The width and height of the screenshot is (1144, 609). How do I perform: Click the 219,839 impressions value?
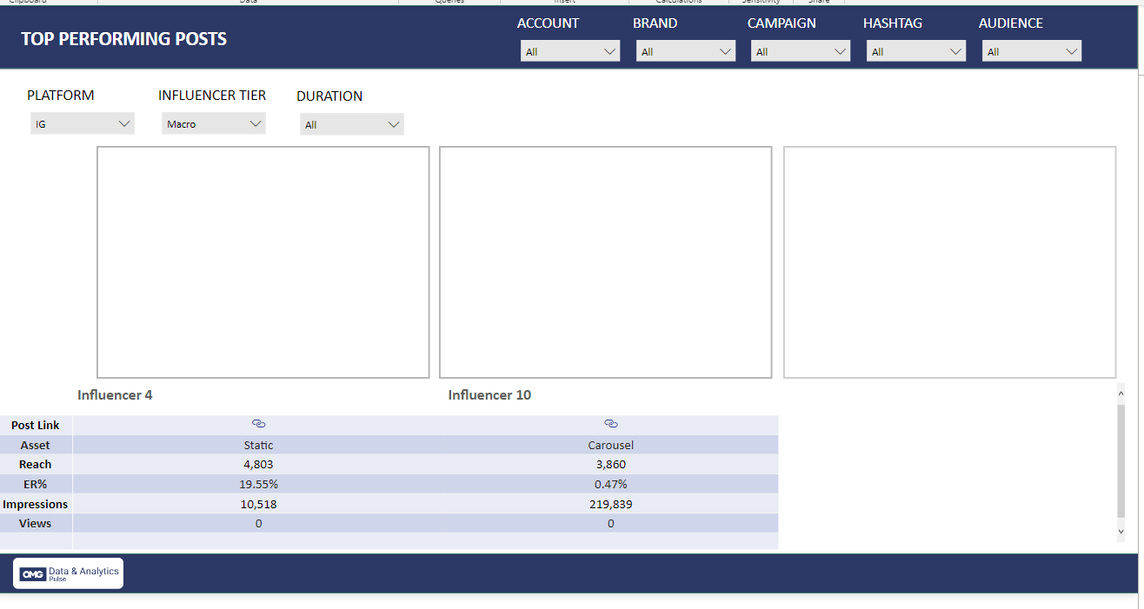[610, 504]
